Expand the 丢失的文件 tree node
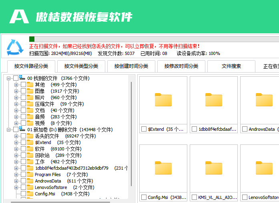 click(x=16, y=136)
